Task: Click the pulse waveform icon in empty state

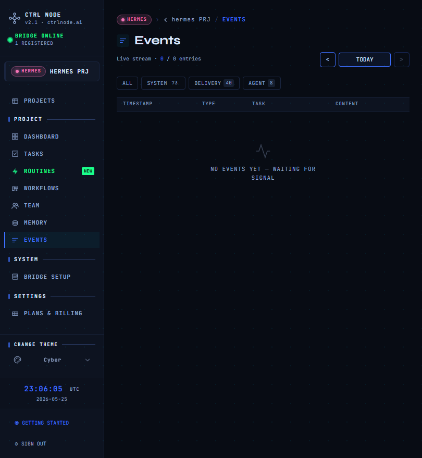Action: 263,151
